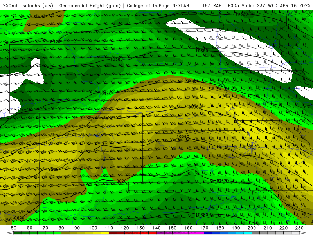Screen dimensions: 313x235
Task: Click the 60 value on color scale
Action: pos(30,228)
